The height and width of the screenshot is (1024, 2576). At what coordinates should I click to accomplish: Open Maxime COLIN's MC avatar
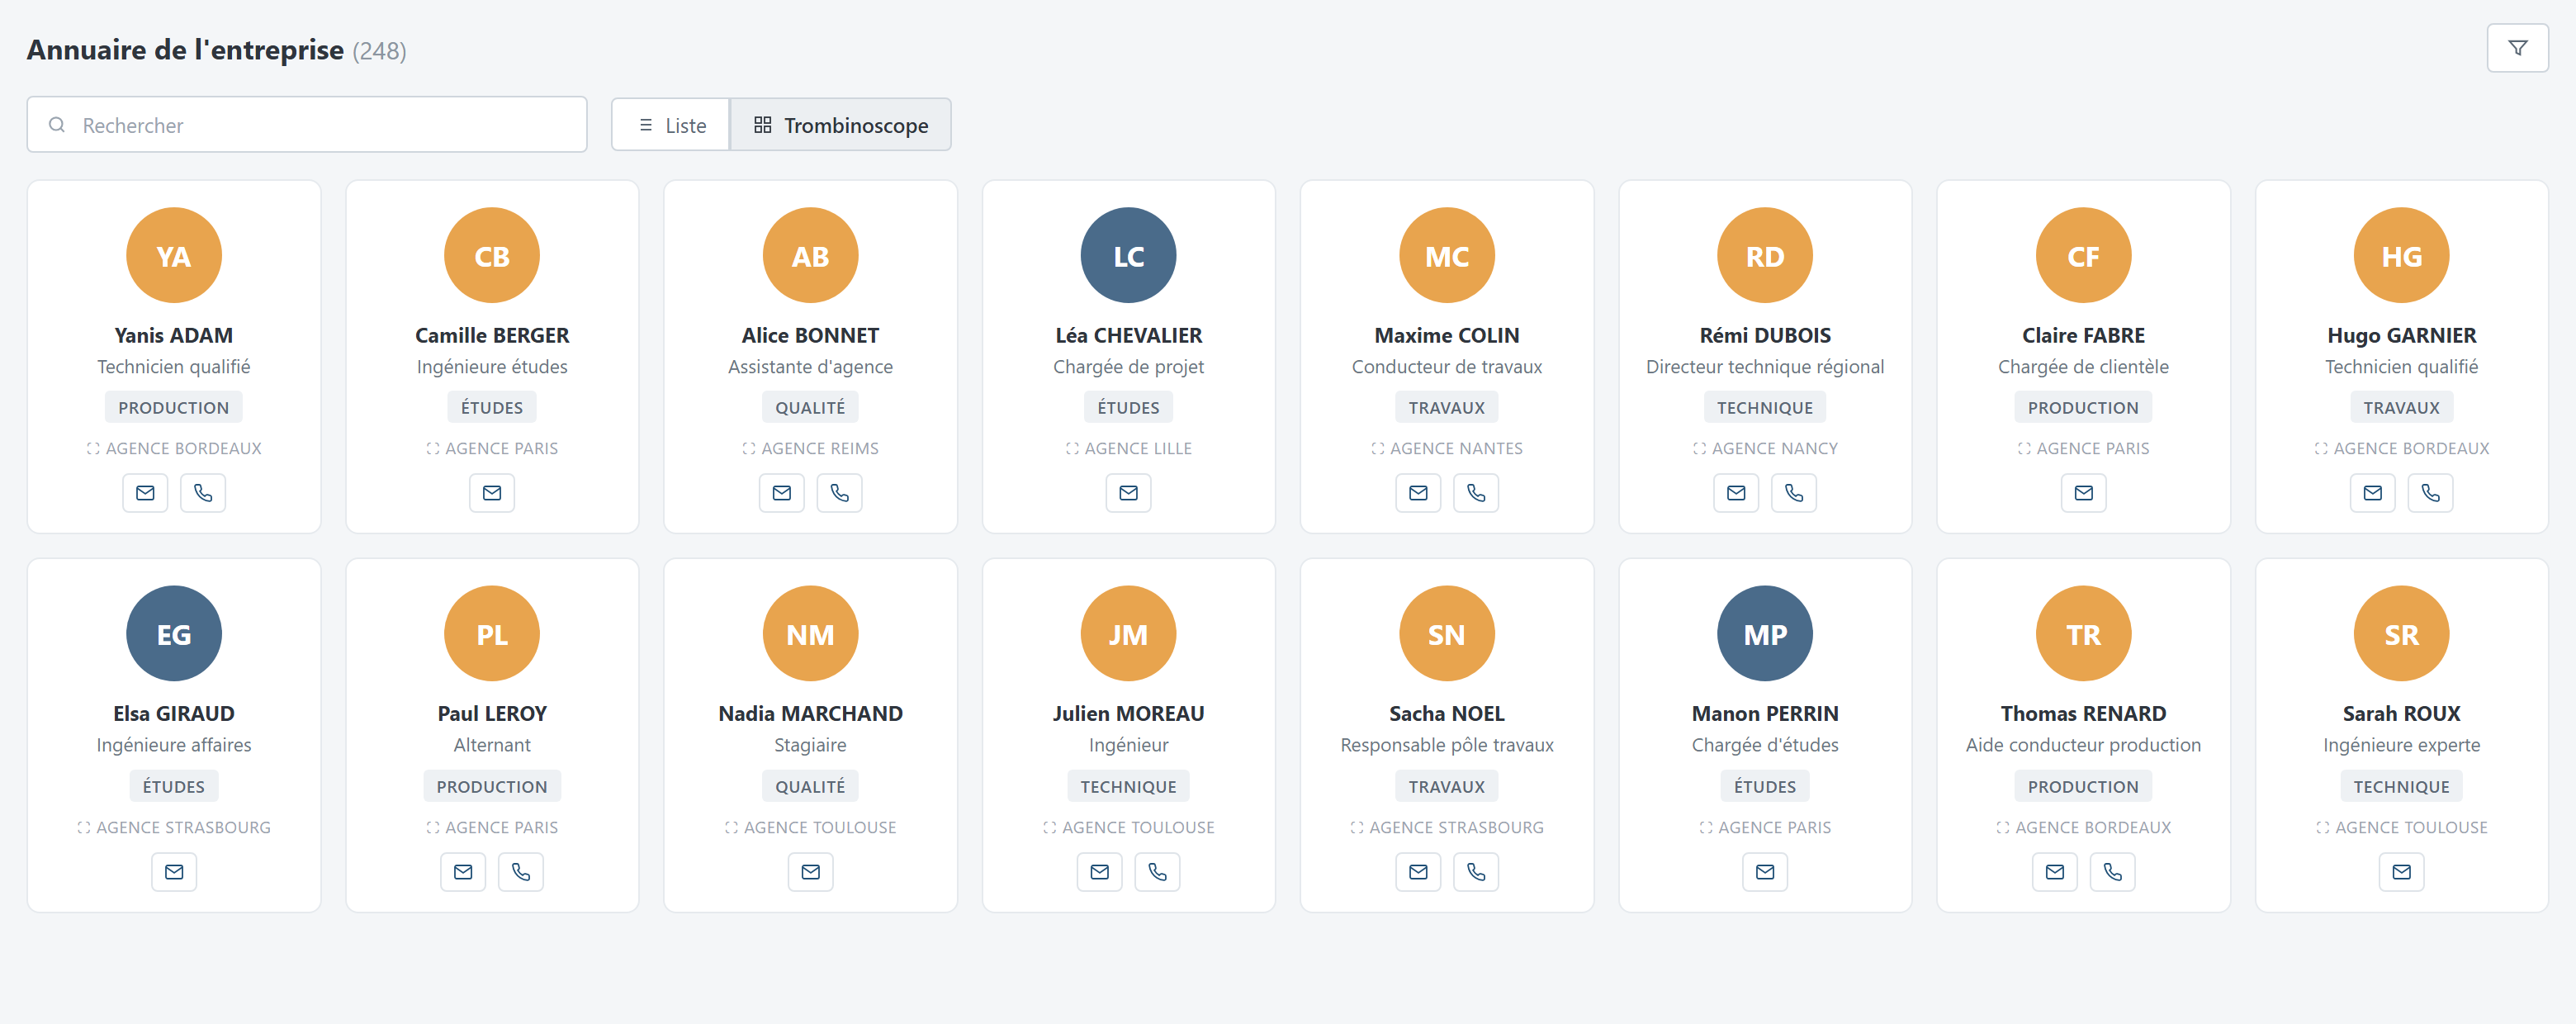tap(1447, 256)
